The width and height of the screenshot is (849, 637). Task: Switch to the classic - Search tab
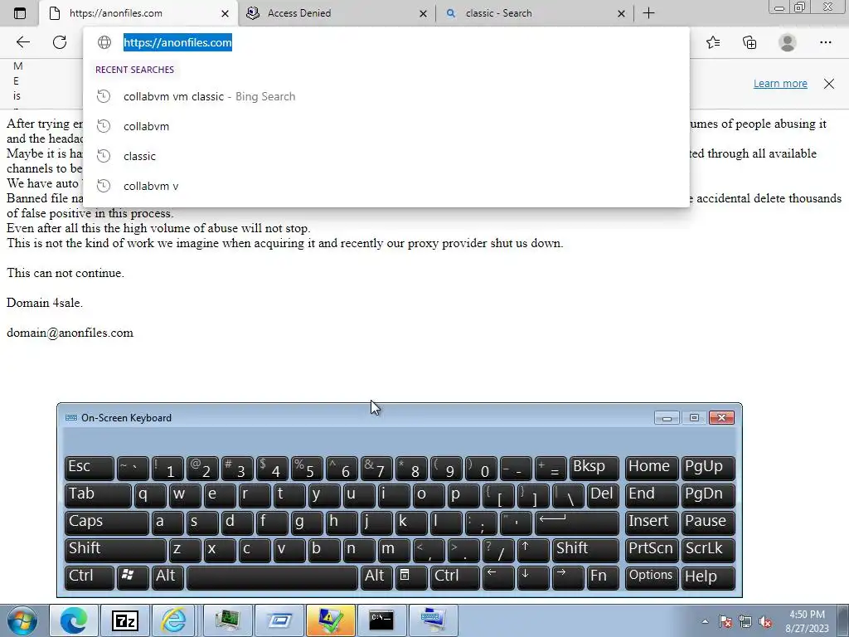click(x=535, y=13)
